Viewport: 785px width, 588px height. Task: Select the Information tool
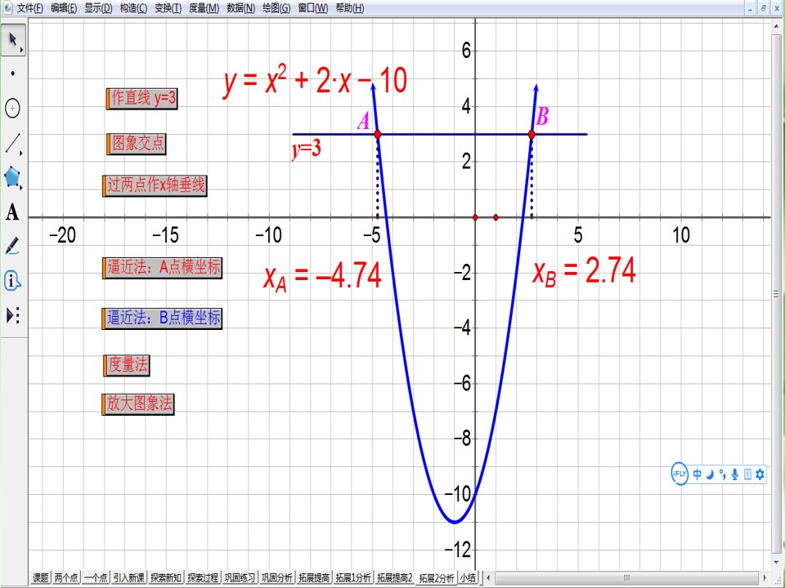coord(13,281)
